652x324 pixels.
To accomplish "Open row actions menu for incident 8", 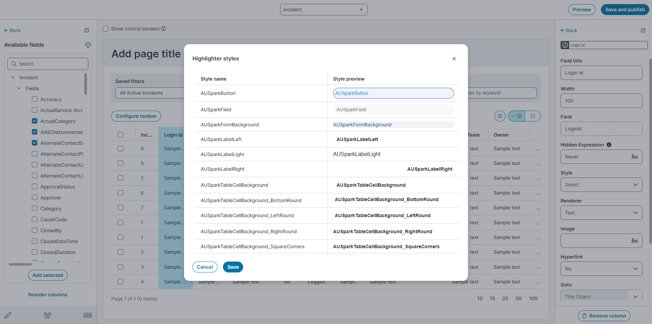I will click(538, 149).
